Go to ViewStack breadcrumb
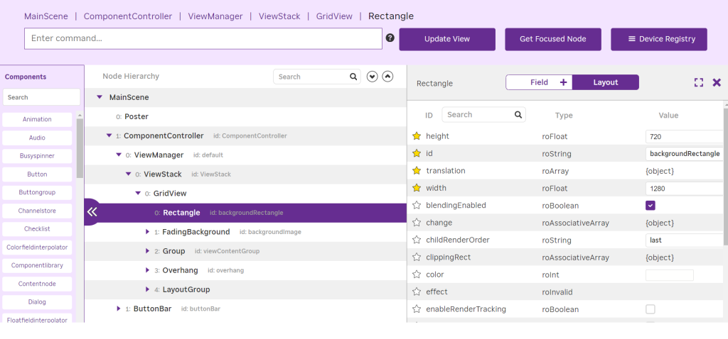 (279, 16)
